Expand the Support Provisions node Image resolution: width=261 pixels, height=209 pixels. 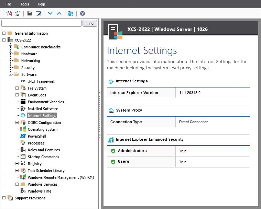[4, 198]
